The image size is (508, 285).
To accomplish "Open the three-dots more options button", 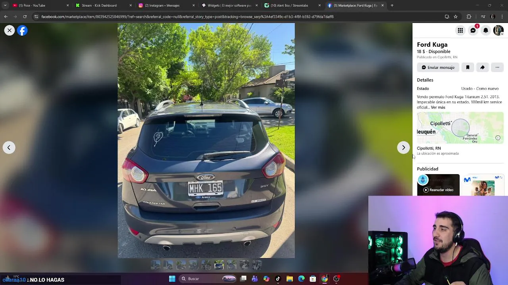I will pyautogui.click(x=497, y=68).
